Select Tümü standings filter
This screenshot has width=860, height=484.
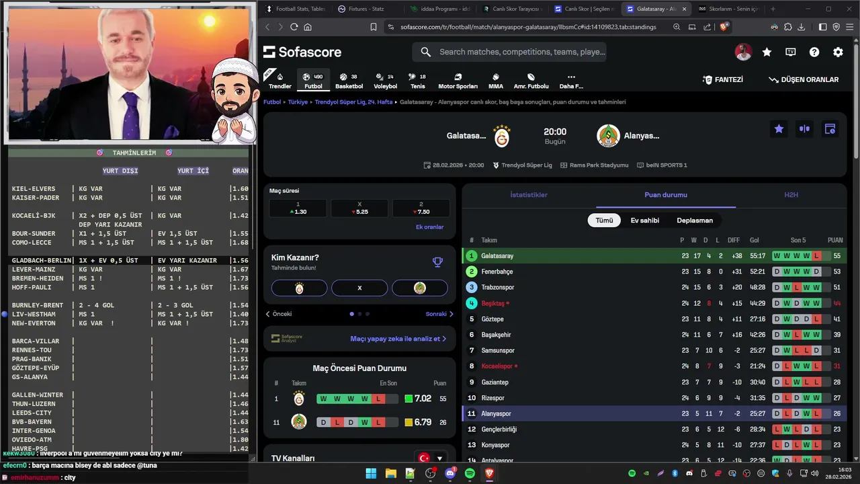(x=604, y=220)
